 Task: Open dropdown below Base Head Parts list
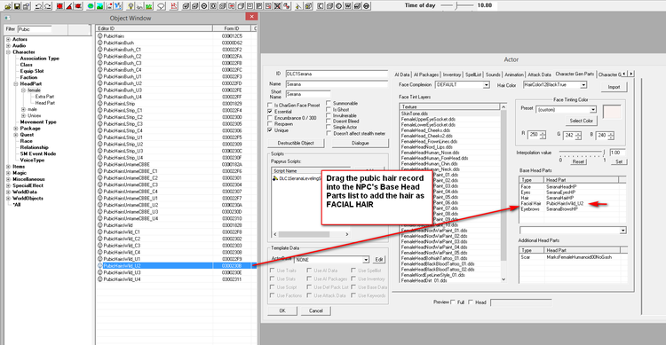pos(622,231)
